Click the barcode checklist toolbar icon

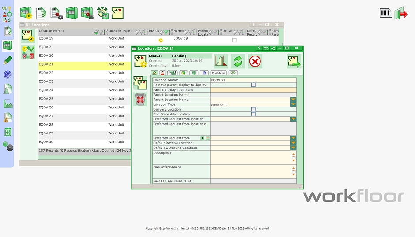click(x=41, y=13)
